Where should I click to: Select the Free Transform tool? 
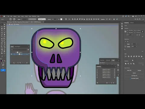[5, 39]
